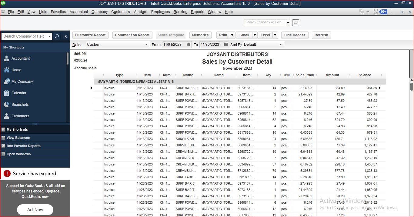Expand the Sort By Default dropdown
This screenshot has width=414, height=217.
281,45
